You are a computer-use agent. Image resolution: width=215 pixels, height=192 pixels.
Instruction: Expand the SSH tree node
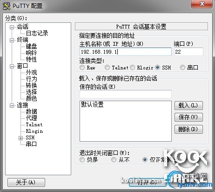click(x=20, y=138)
